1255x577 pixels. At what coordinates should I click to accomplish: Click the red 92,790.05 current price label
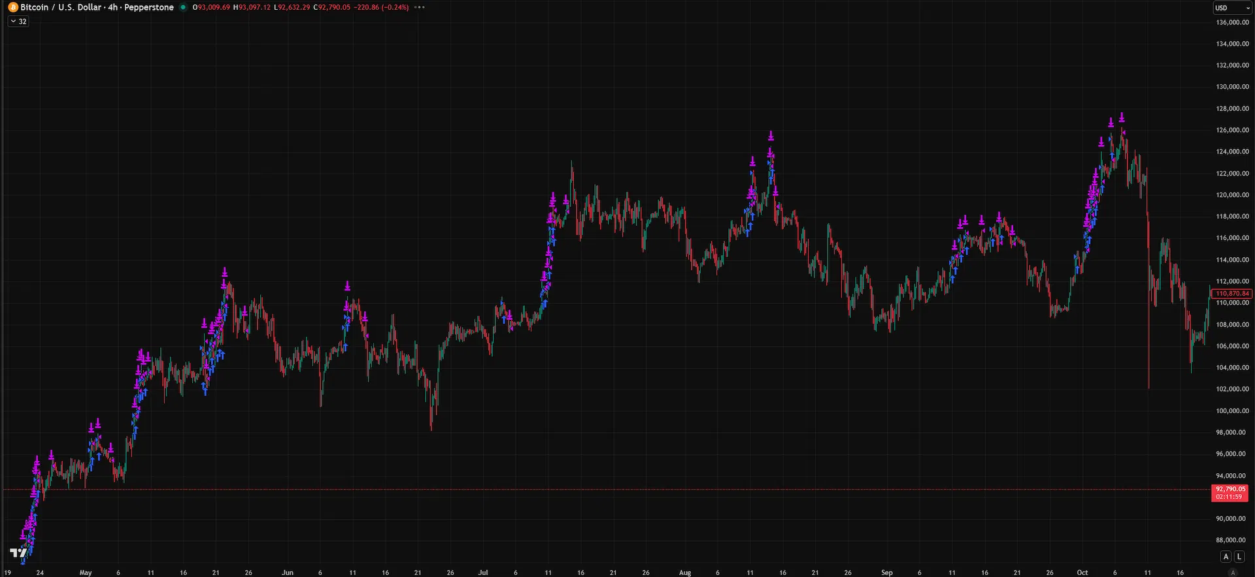point(1230,493)
